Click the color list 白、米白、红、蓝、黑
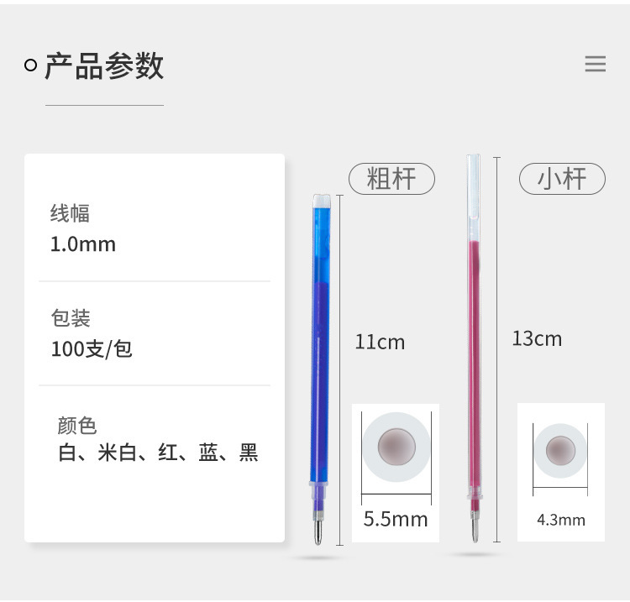 158,453
